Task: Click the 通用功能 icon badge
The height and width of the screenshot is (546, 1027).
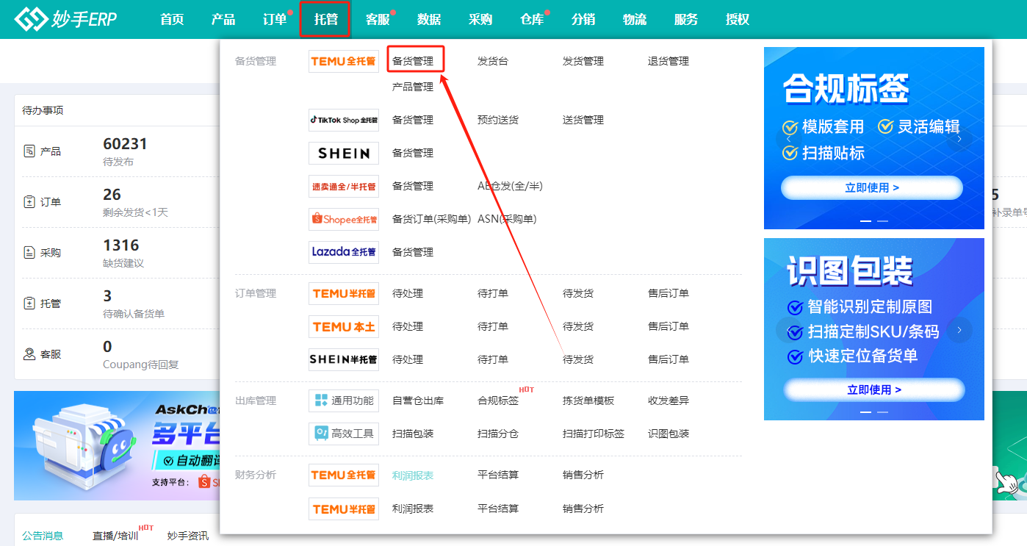Action: 344,400
